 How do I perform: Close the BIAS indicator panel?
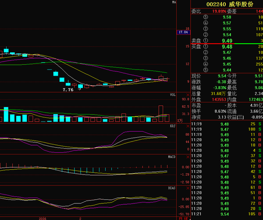pos(188,188)
